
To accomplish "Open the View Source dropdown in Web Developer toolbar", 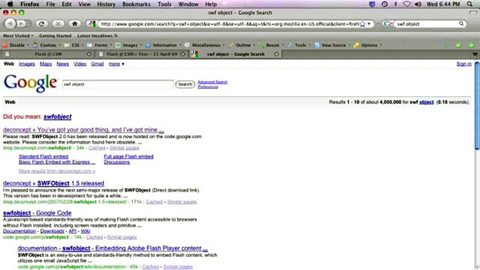I will tap(332, 45).
